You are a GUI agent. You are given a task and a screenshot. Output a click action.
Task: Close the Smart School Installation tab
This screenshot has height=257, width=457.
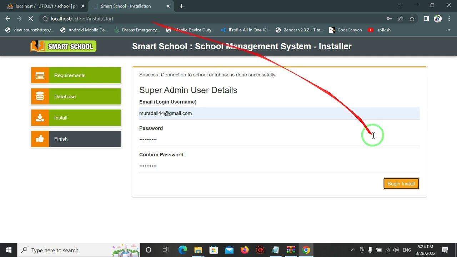click(168, 6)
